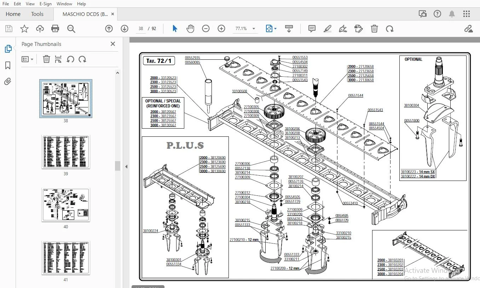Open the Window menu
Screen dimensions: 480x288
64,4
